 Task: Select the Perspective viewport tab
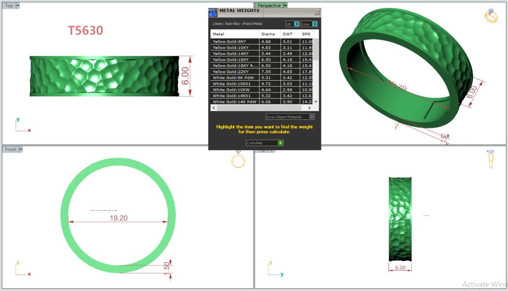pyautogui.click(x=269, y=6)
